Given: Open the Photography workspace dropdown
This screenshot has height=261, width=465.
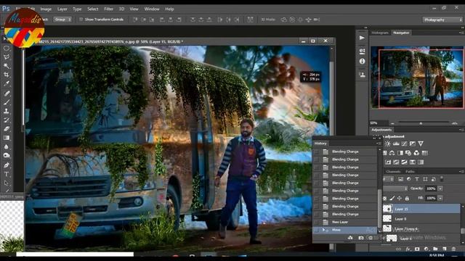Looking at the screenshot, I should 442,20.
